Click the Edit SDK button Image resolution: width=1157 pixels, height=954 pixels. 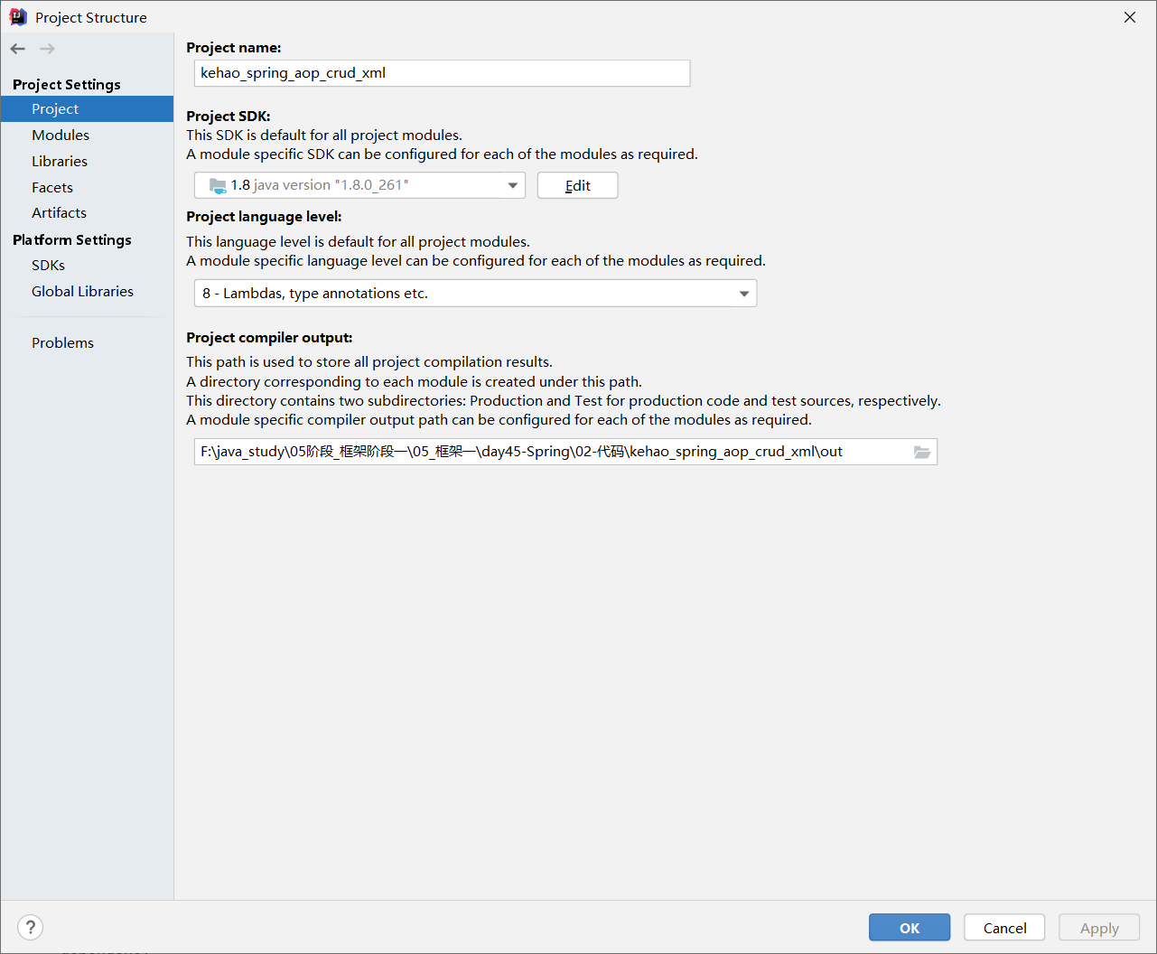pyautogui.click(x=578, y=185)
